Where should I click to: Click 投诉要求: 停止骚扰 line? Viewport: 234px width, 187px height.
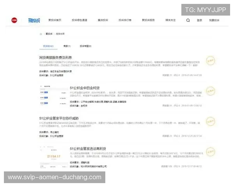coord(49,132)
